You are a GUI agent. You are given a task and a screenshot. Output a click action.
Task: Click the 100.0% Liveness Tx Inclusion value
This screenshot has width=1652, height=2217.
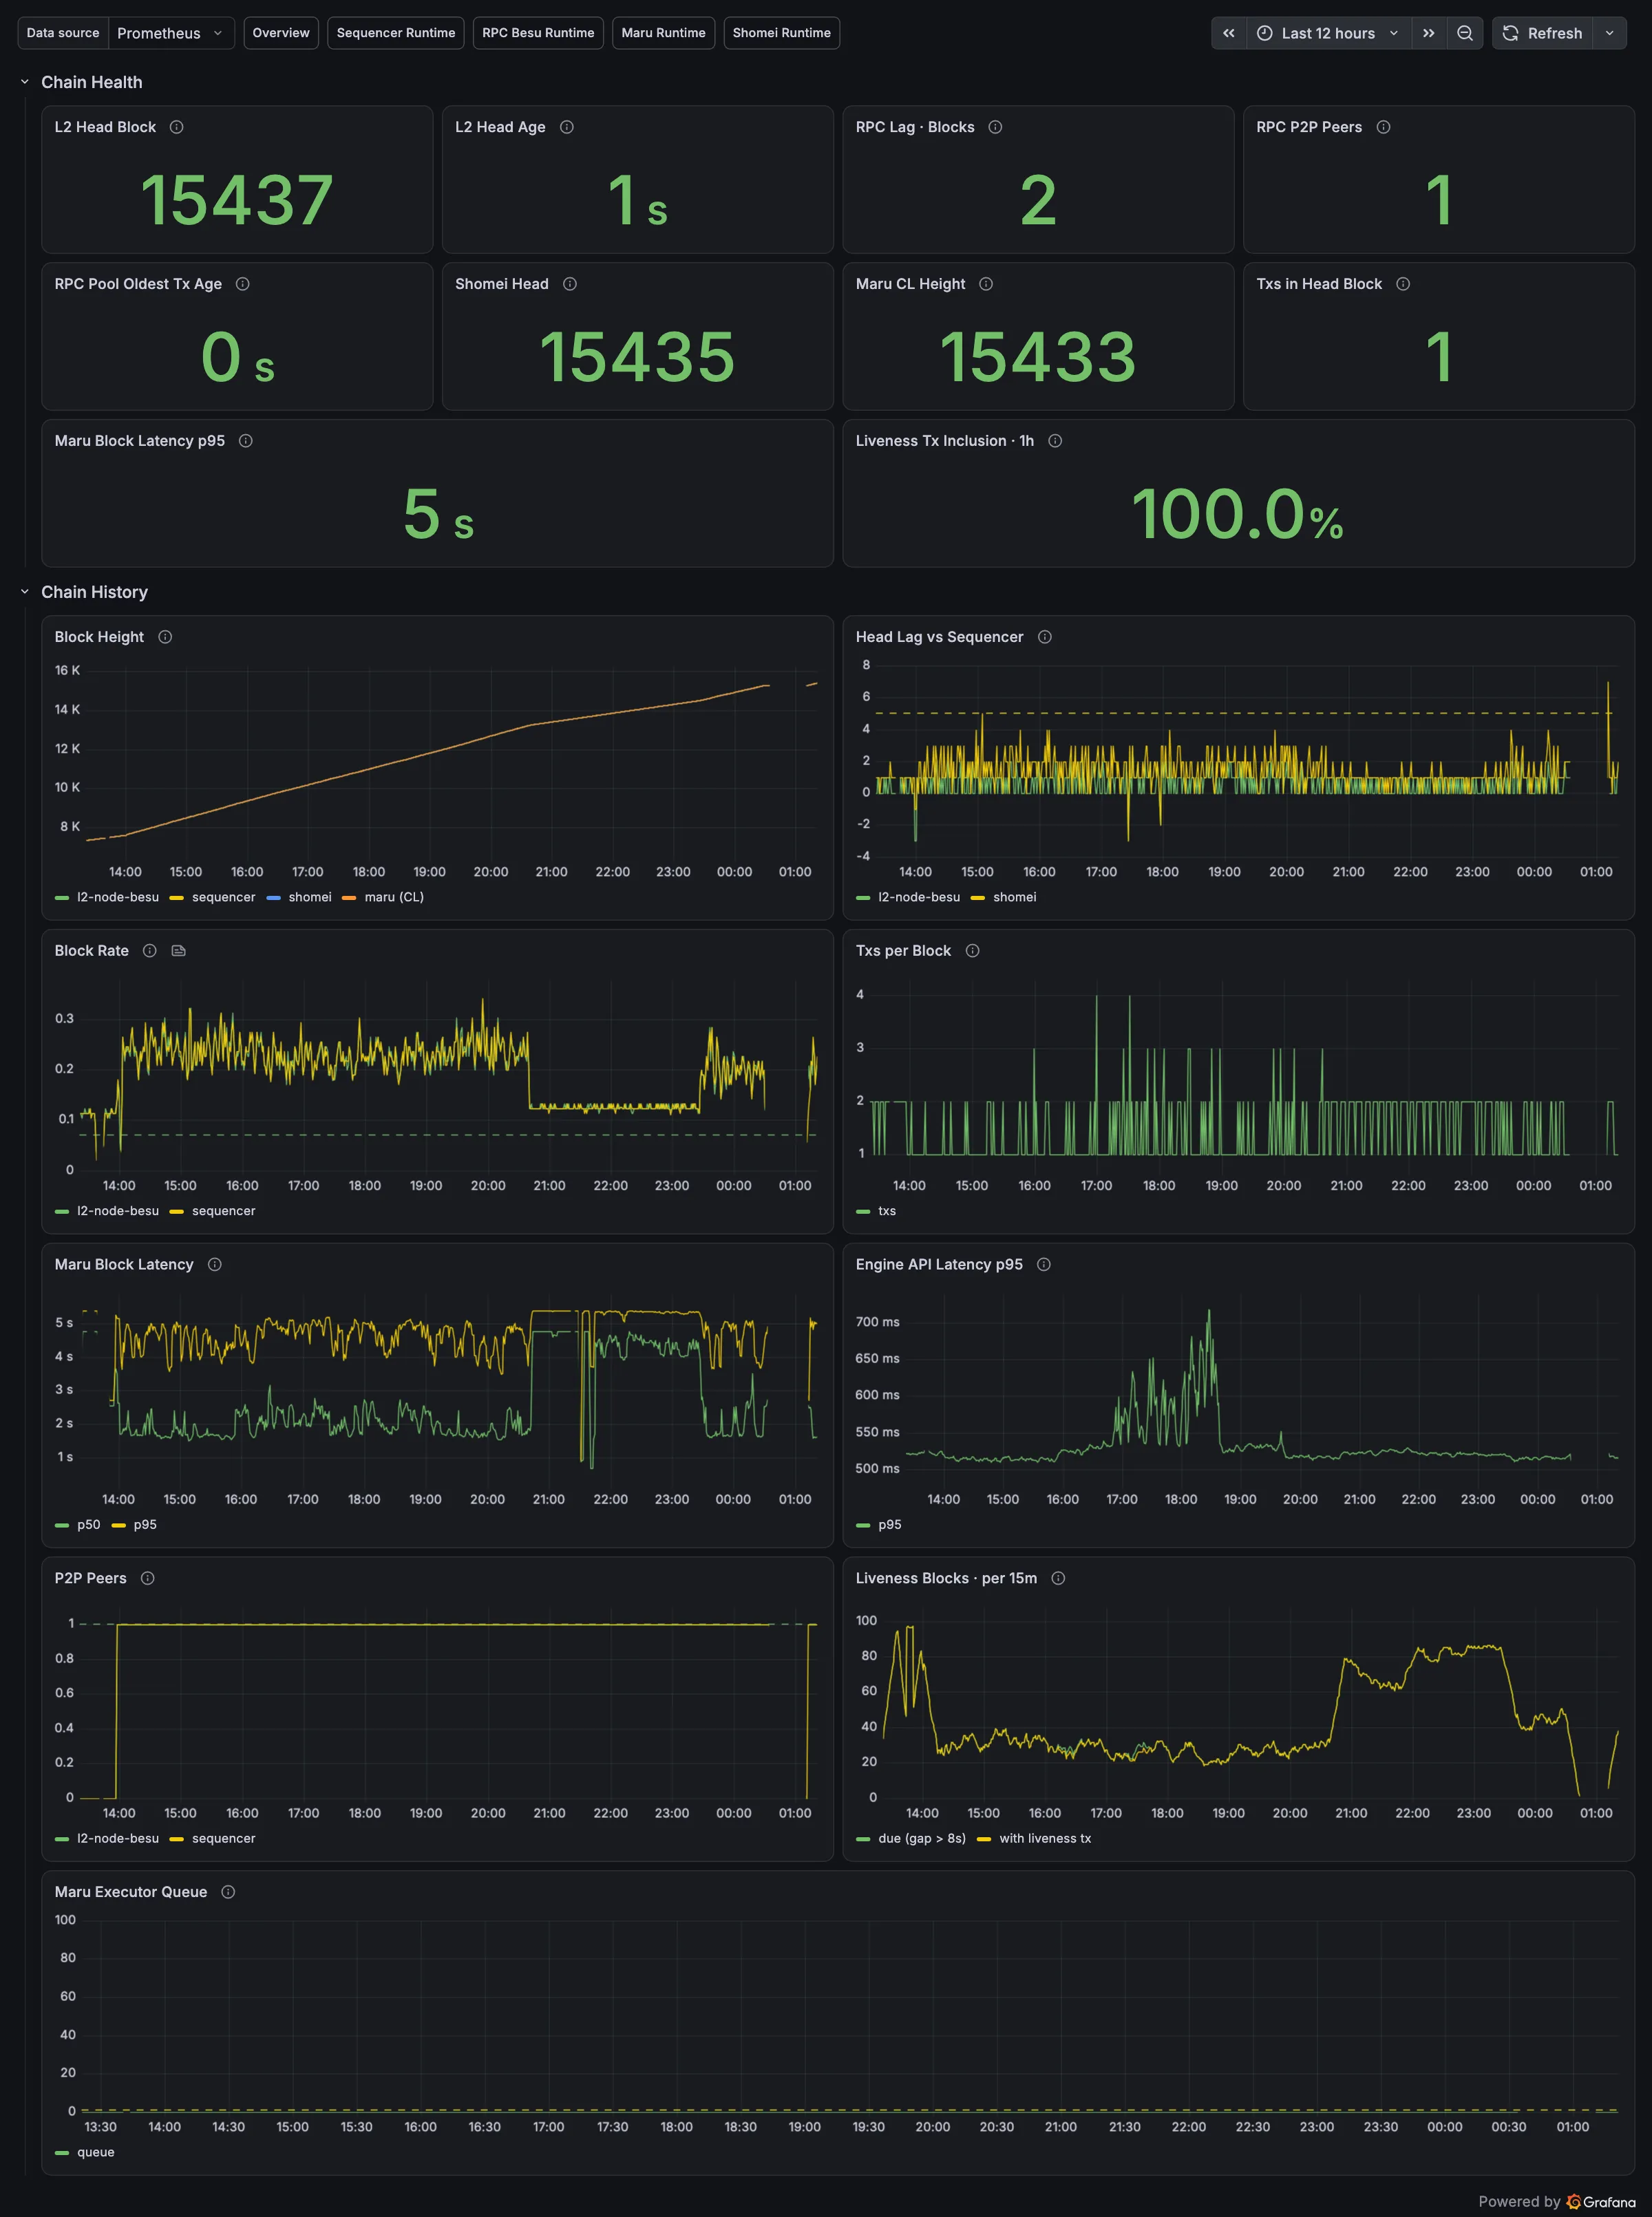[1238, 514]
